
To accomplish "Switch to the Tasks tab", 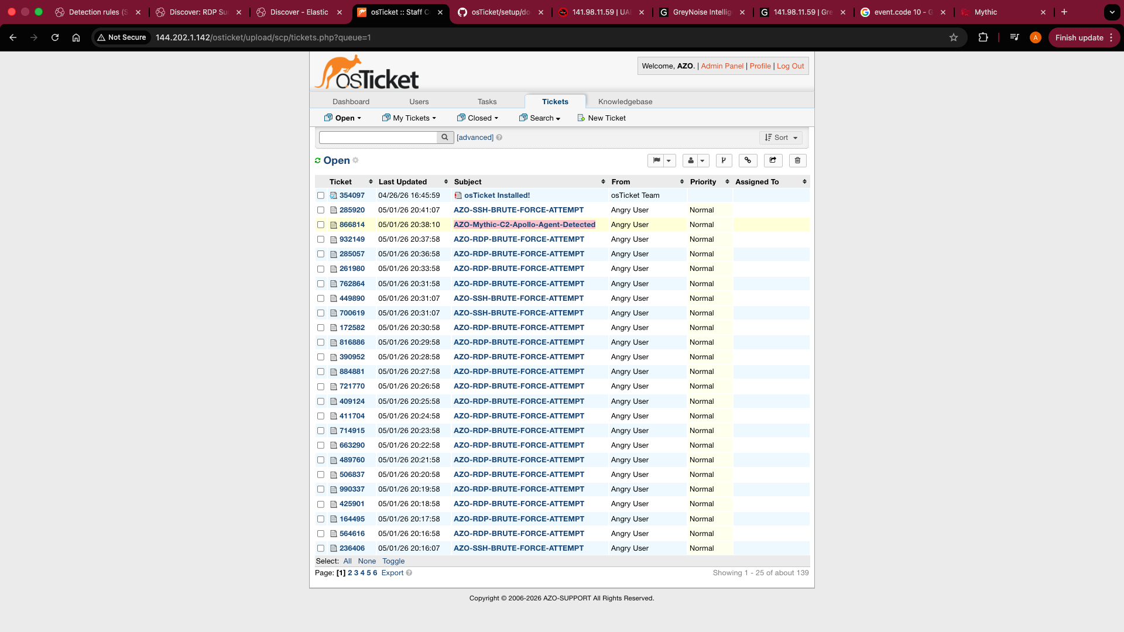I will click(487, 102).
